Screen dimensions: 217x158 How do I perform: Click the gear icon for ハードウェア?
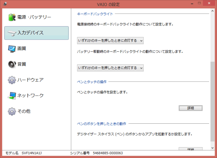pos(12,80)
